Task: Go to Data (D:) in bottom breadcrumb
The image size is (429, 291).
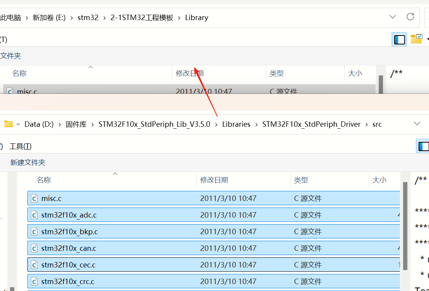Action: coord(39,124)
